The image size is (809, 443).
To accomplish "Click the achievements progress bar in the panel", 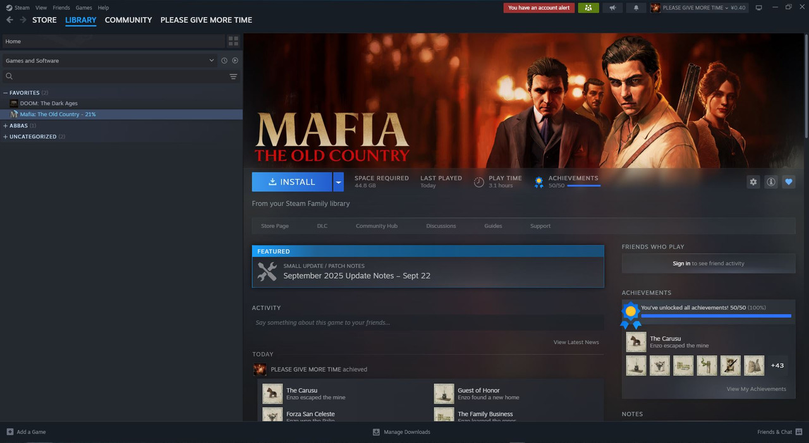I will click(716, 315).
